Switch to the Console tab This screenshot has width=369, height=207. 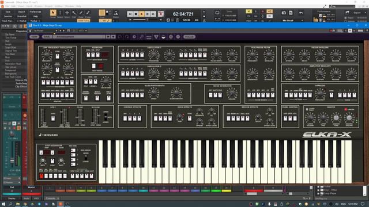coord(50,198)
